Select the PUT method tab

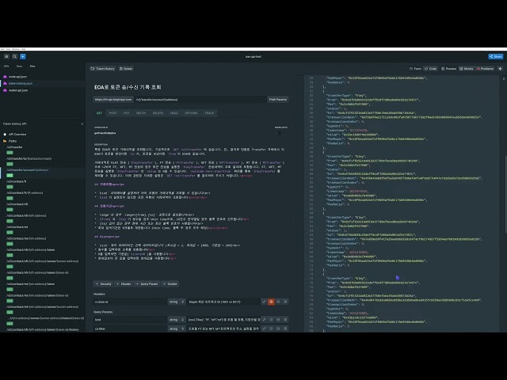pyautogui.click(x=127, y=113)
